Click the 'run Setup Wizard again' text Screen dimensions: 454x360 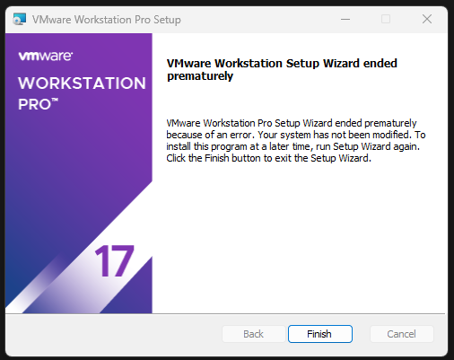tap(368, 146)
